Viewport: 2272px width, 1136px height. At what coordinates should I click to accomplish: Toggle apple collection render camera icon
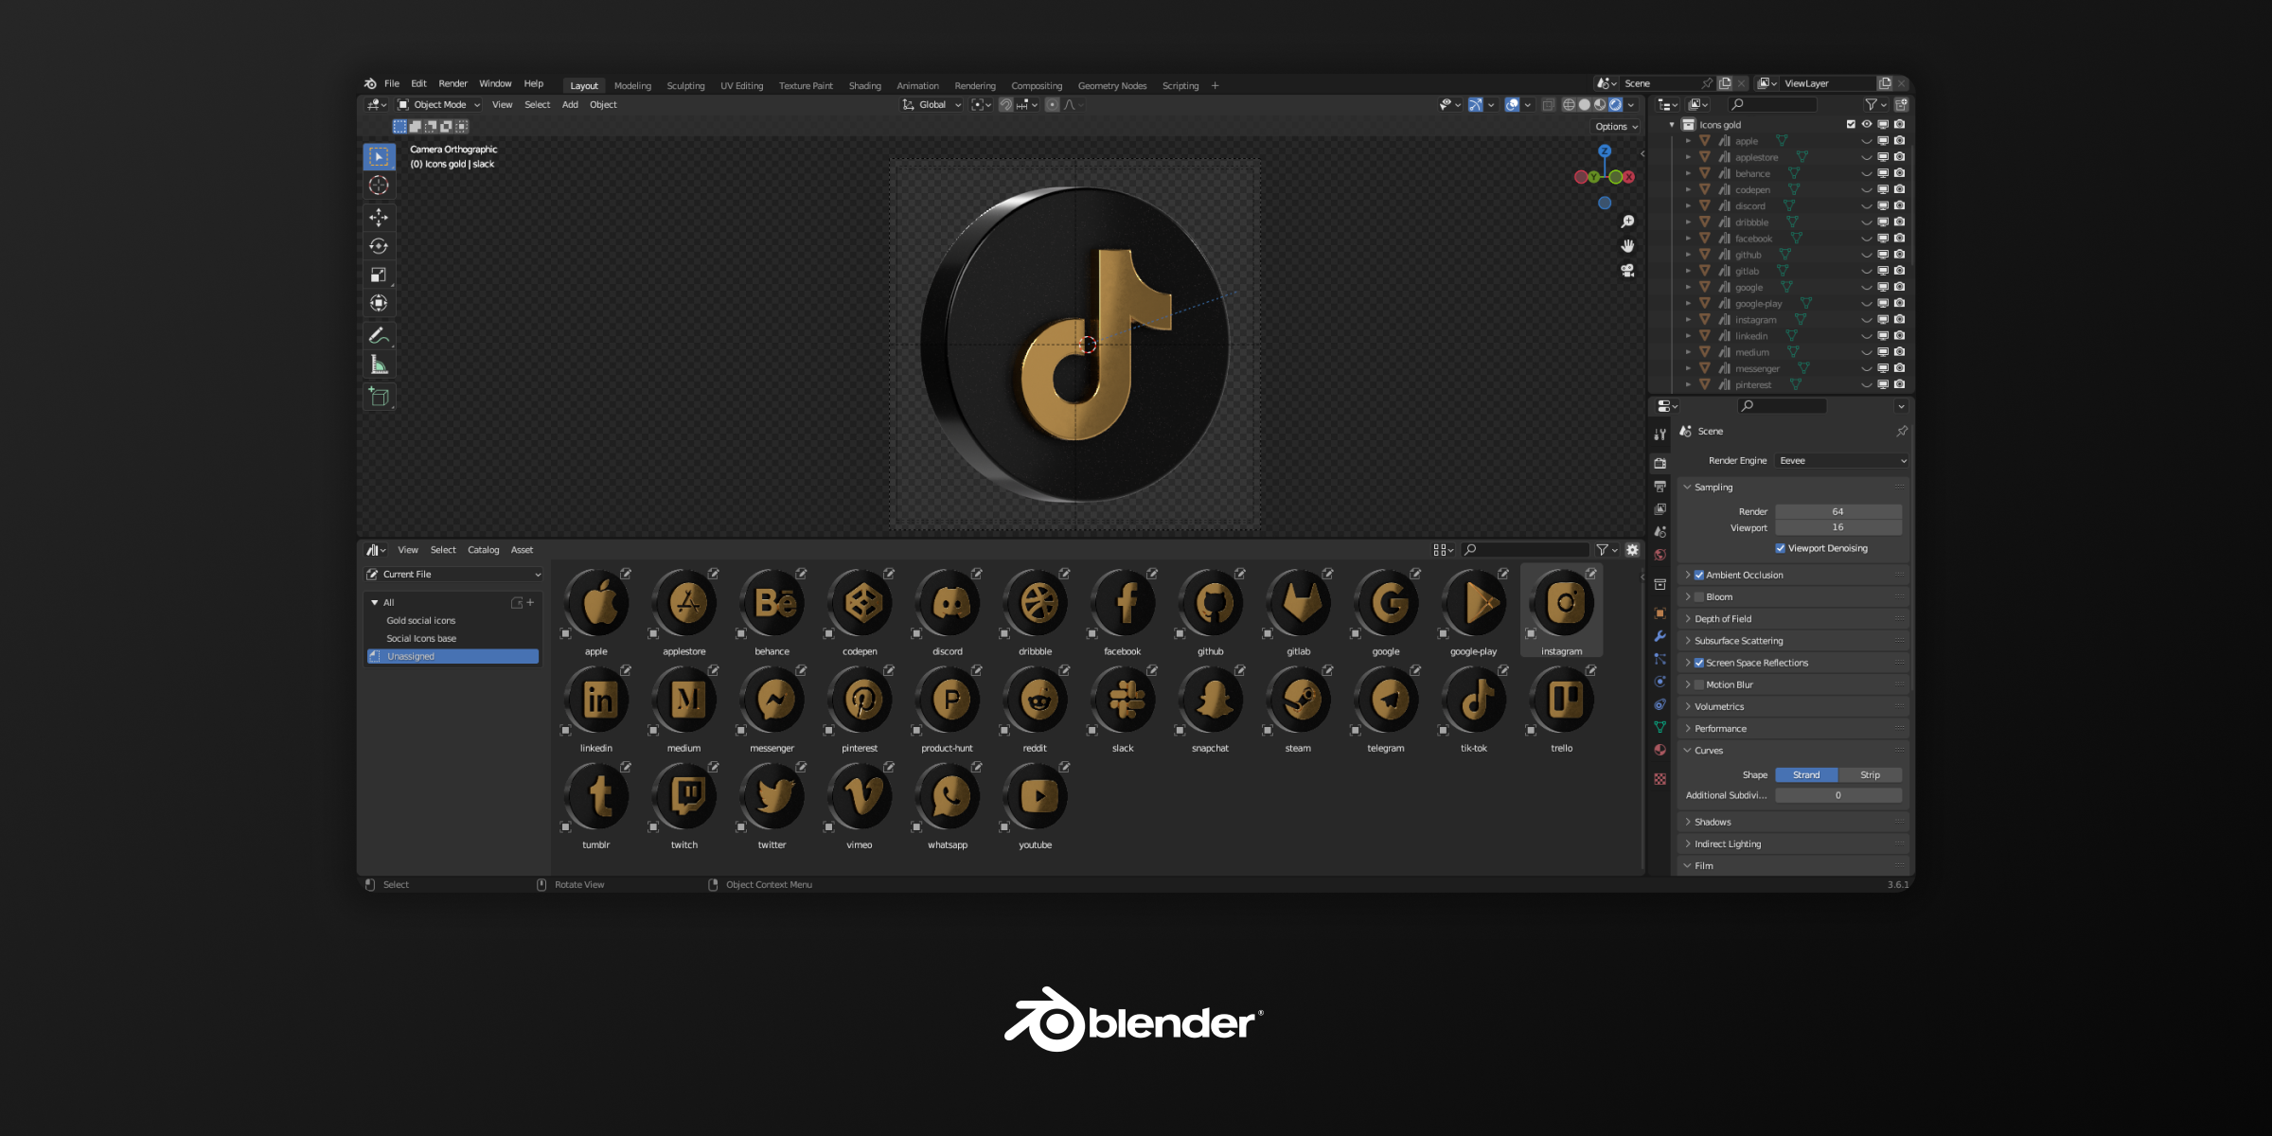[1899, 141]
